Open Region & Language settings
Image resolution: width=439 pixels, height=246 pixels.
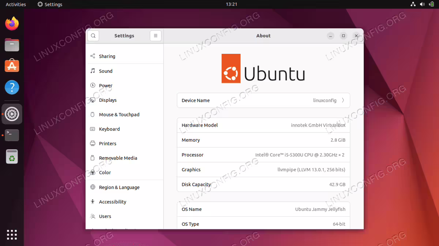(124, 187)
